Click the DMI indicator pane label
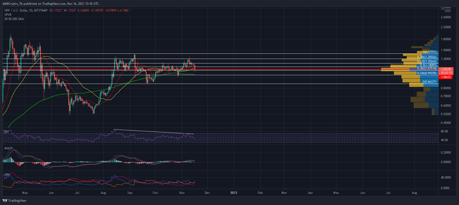459x205 pixels. click(x=7, y=175)
